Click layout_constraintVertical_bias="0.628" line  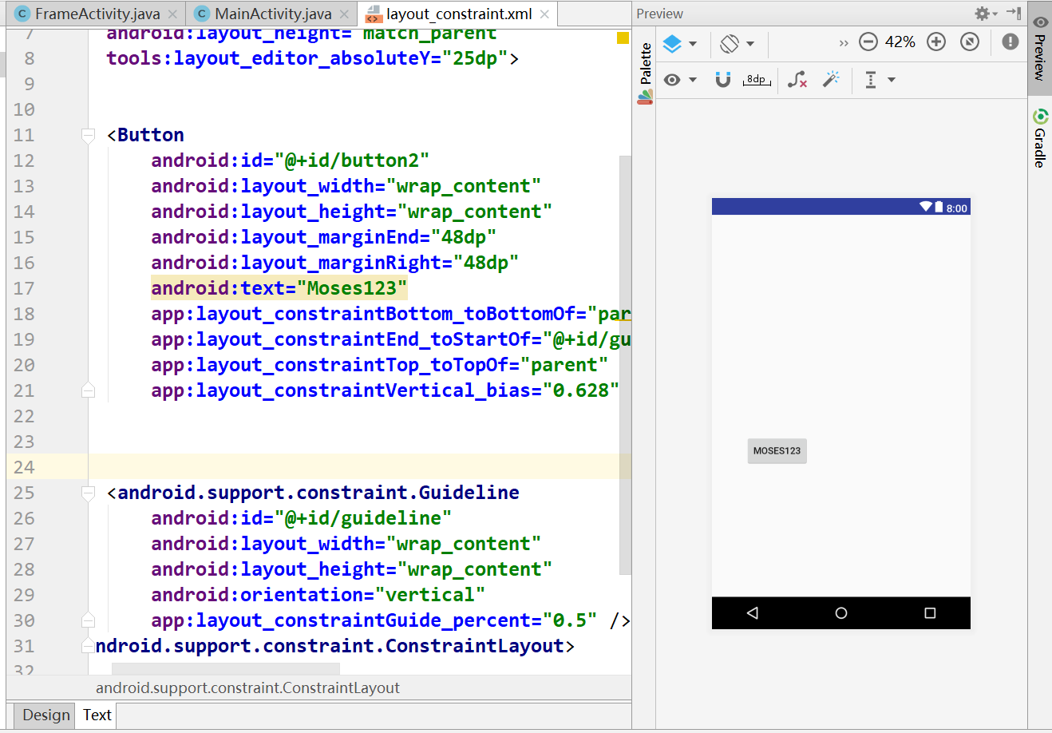click(386, 390)
